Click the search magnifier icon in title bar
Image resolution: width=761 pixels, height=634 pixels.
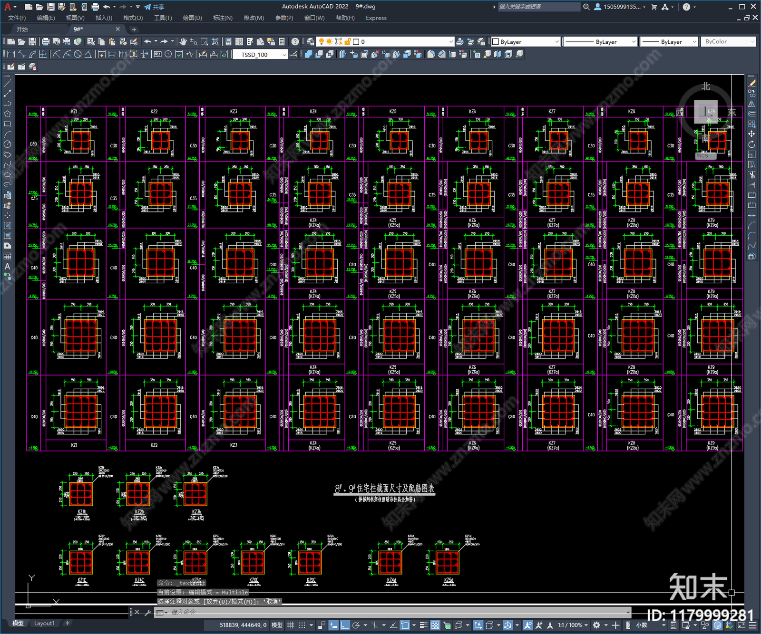point(586,7)
